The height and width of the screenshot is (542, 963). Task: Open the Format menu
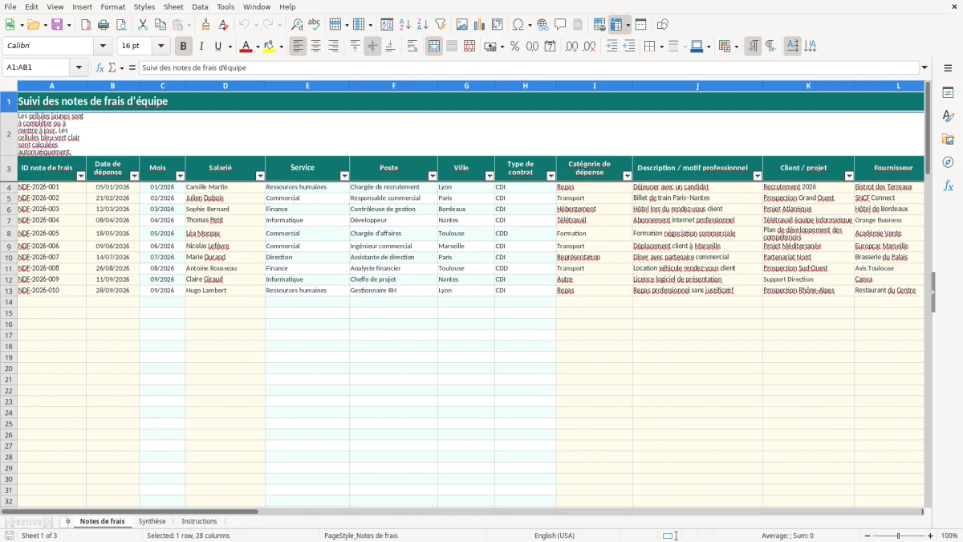coord(112,6)
